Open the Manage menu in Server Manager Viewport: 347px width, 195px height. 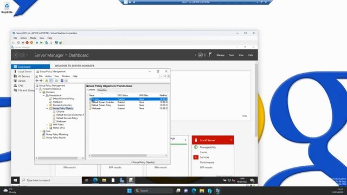[221, 55]
